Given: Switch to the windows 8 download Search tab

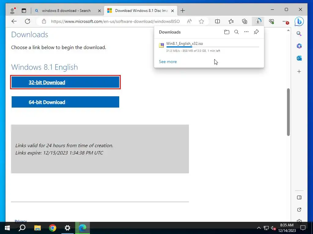Looking at the screenshot, I should (x=66, y=11).
